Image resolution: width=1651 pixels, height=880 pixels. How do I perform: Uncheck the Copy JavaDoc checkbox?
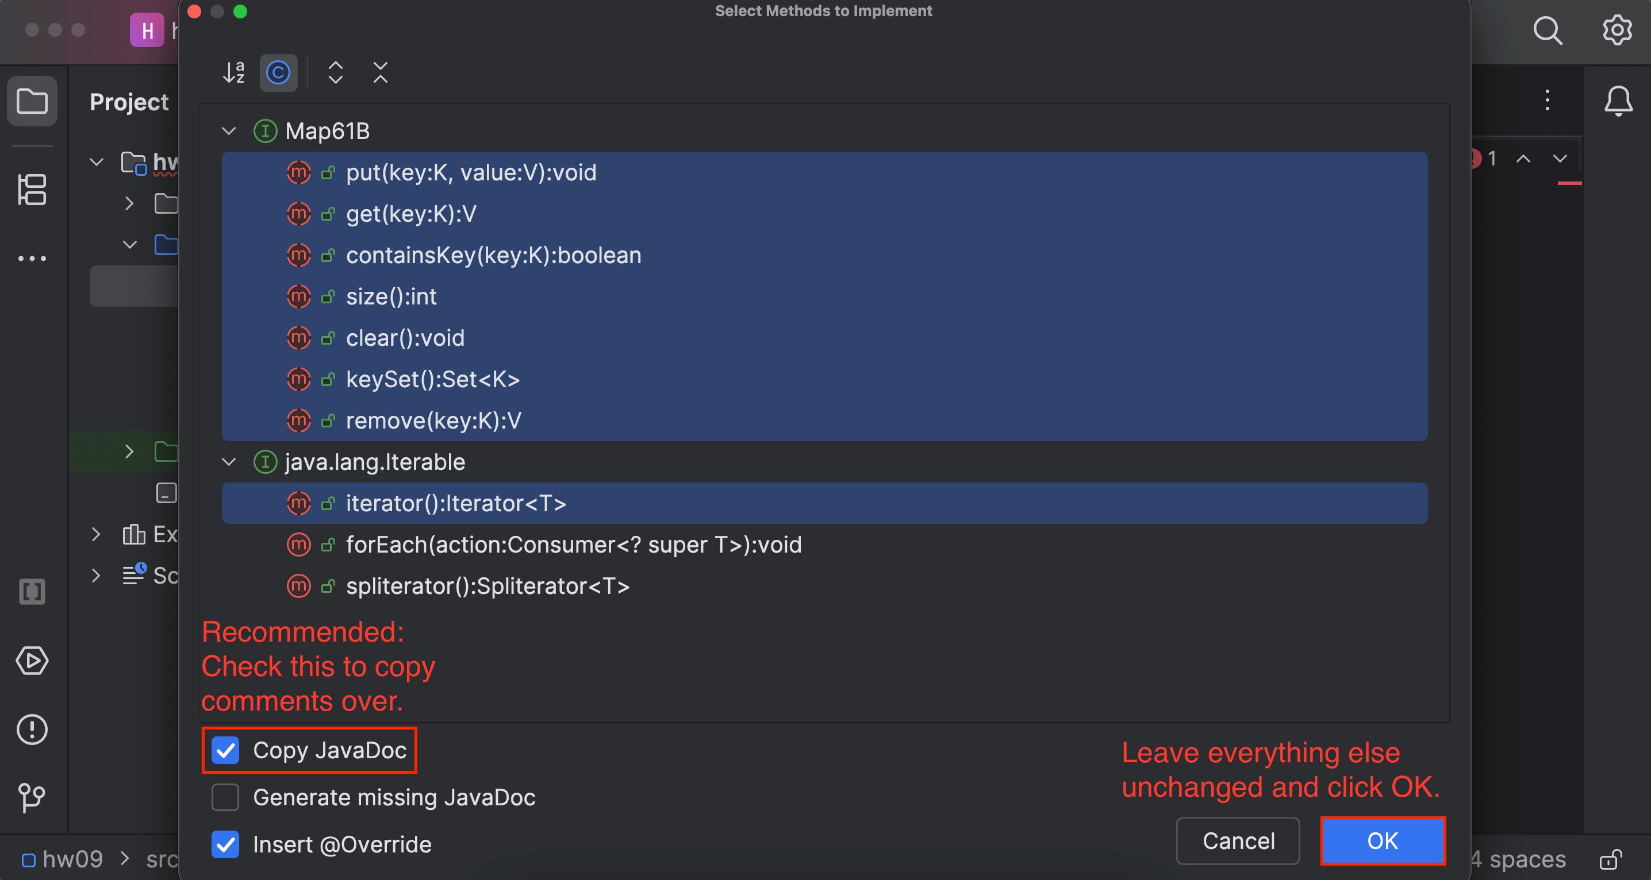(x=225, y=750)
